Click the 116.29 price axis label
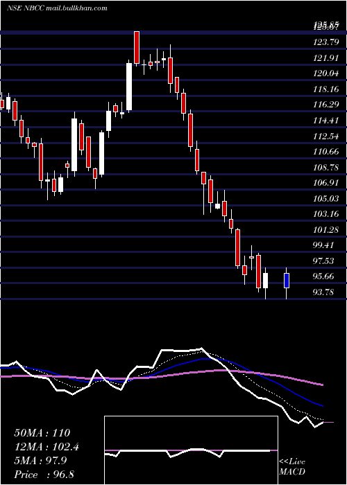Image resolution: width=347 pixels, height=485 pixels. pos(326,105)
